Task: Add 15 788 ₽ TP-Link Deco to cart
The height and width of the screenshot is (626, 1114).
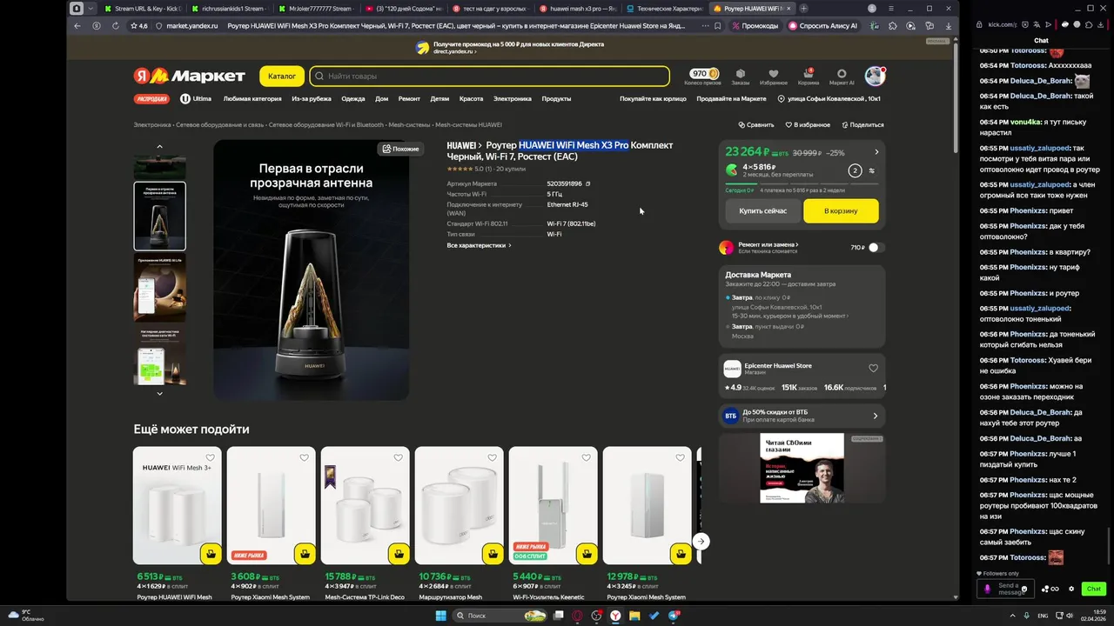Action: point(398,553)
